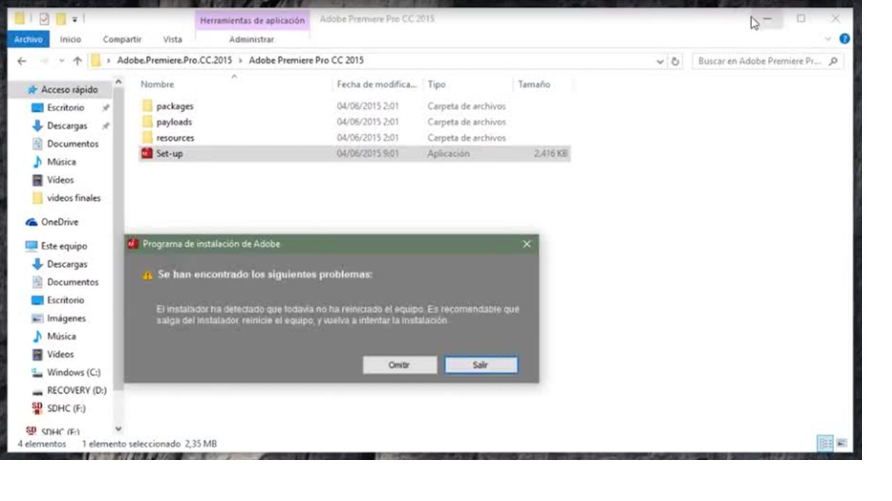This screenshot has width=892, height=501.
Task: Open Imágenes under Este equipo
Action: pyautogui.click(x=66, y=319)
